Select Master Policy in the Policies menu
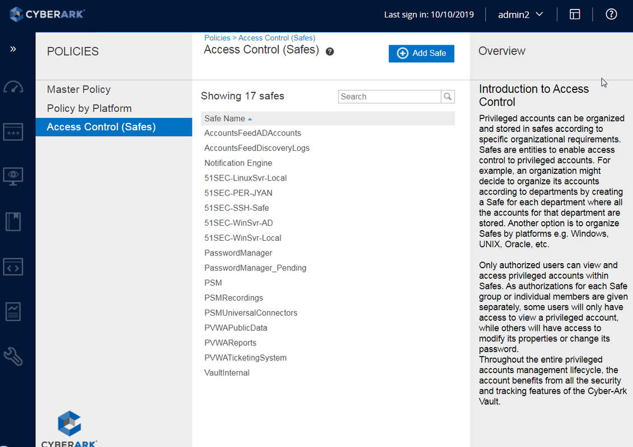633x447 pixels. point(79,89)
